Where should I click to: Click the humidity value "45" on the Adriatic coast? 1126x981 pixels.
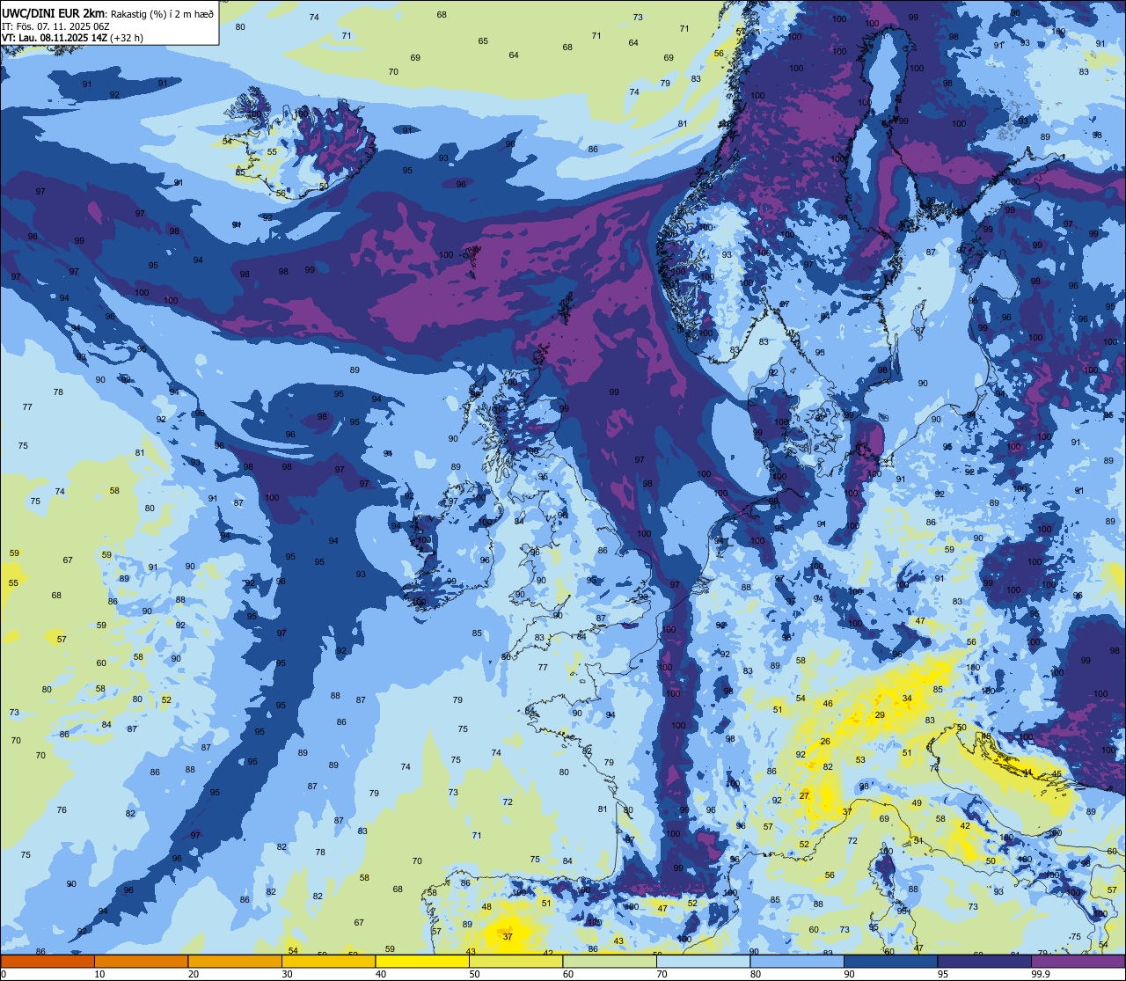coord(1057,774)
